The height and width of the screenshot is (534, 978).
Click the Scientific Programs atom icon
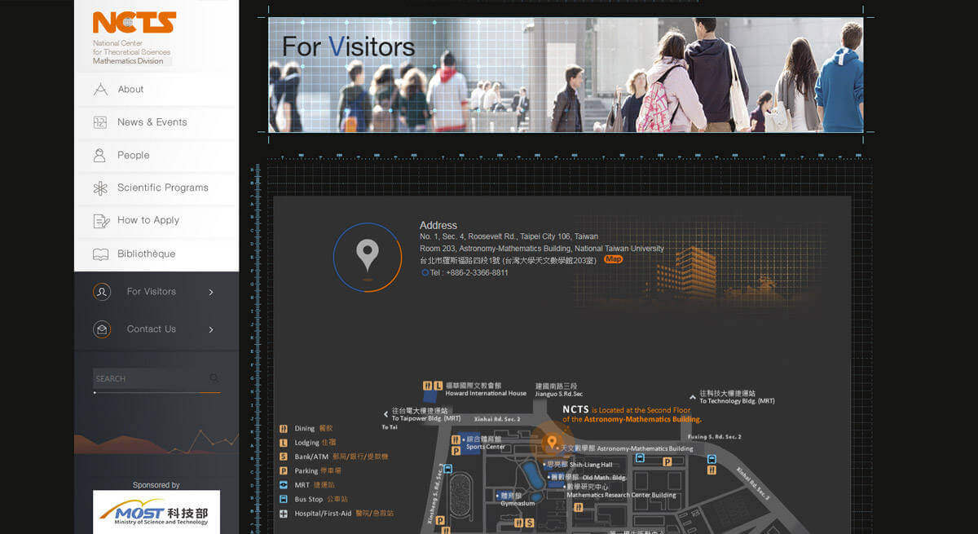pyautogui.click(x=100, y=188)
